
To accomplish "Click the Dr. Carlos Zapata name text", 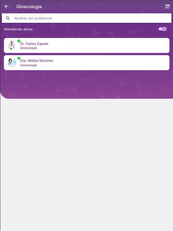I will click(34, 44).
